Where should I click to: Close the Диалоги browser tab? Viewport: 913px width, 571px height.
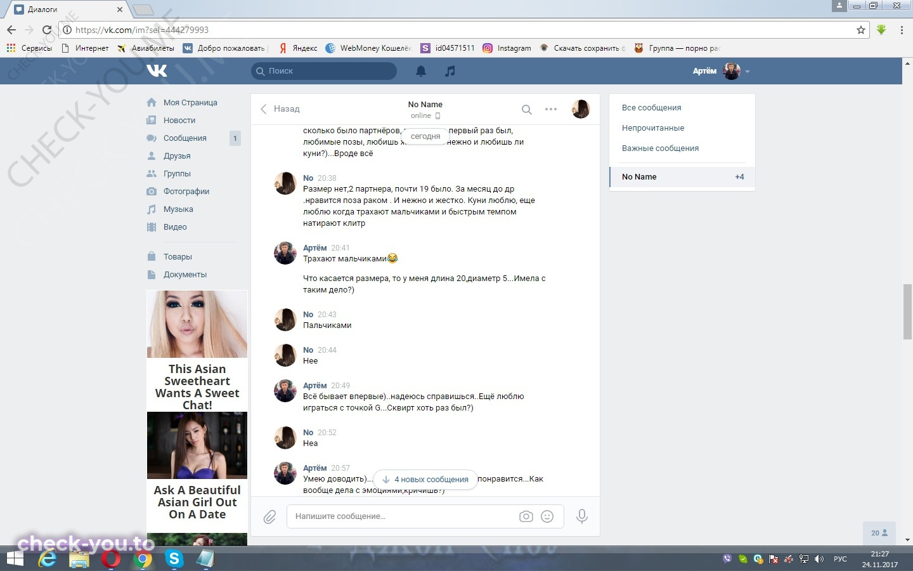[x=119, y=10]
